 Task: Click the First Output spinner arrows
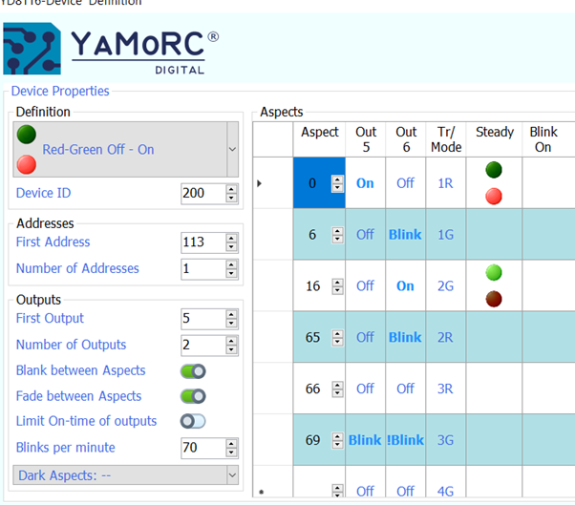point(231,319)
